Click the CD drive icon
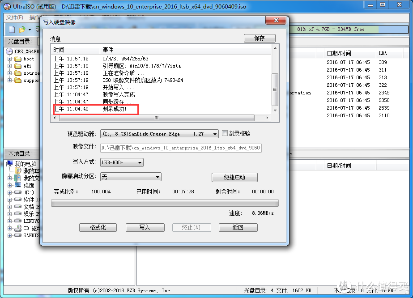Screen dimensions: 413x298 pyautogui.click(x=18, y=228)
